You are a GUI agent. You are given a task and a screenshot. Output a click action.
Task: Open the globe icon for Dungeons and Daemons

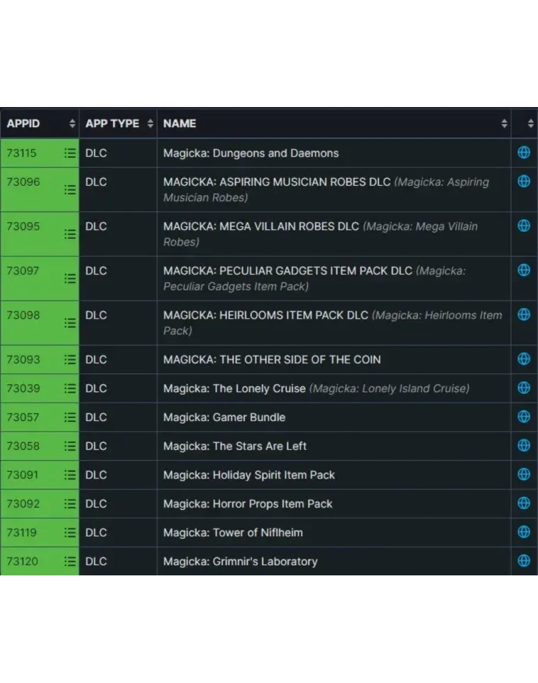[523, 153]
